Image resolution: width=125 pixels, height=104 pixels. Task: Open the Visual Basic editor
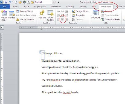4,16
